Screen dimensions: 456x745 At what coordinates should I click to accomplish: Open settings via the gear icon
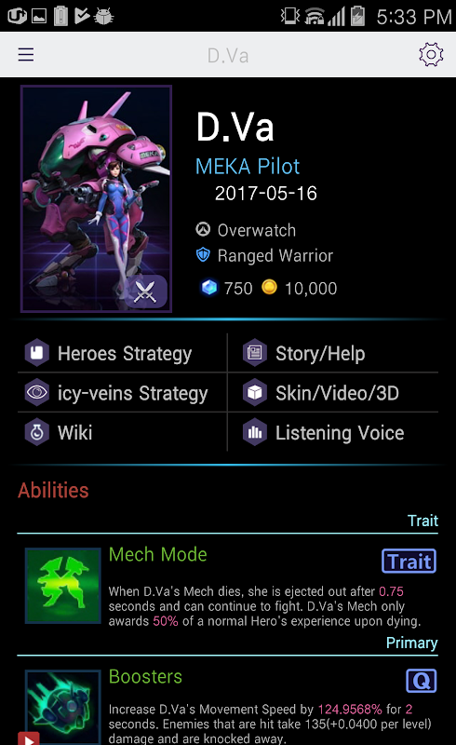(431, 55)
